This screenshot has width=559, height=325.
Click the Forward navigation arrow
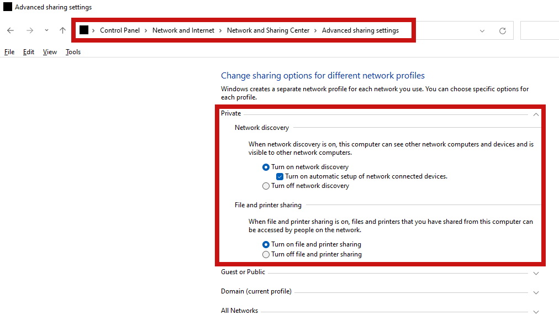tap(30, 30)
